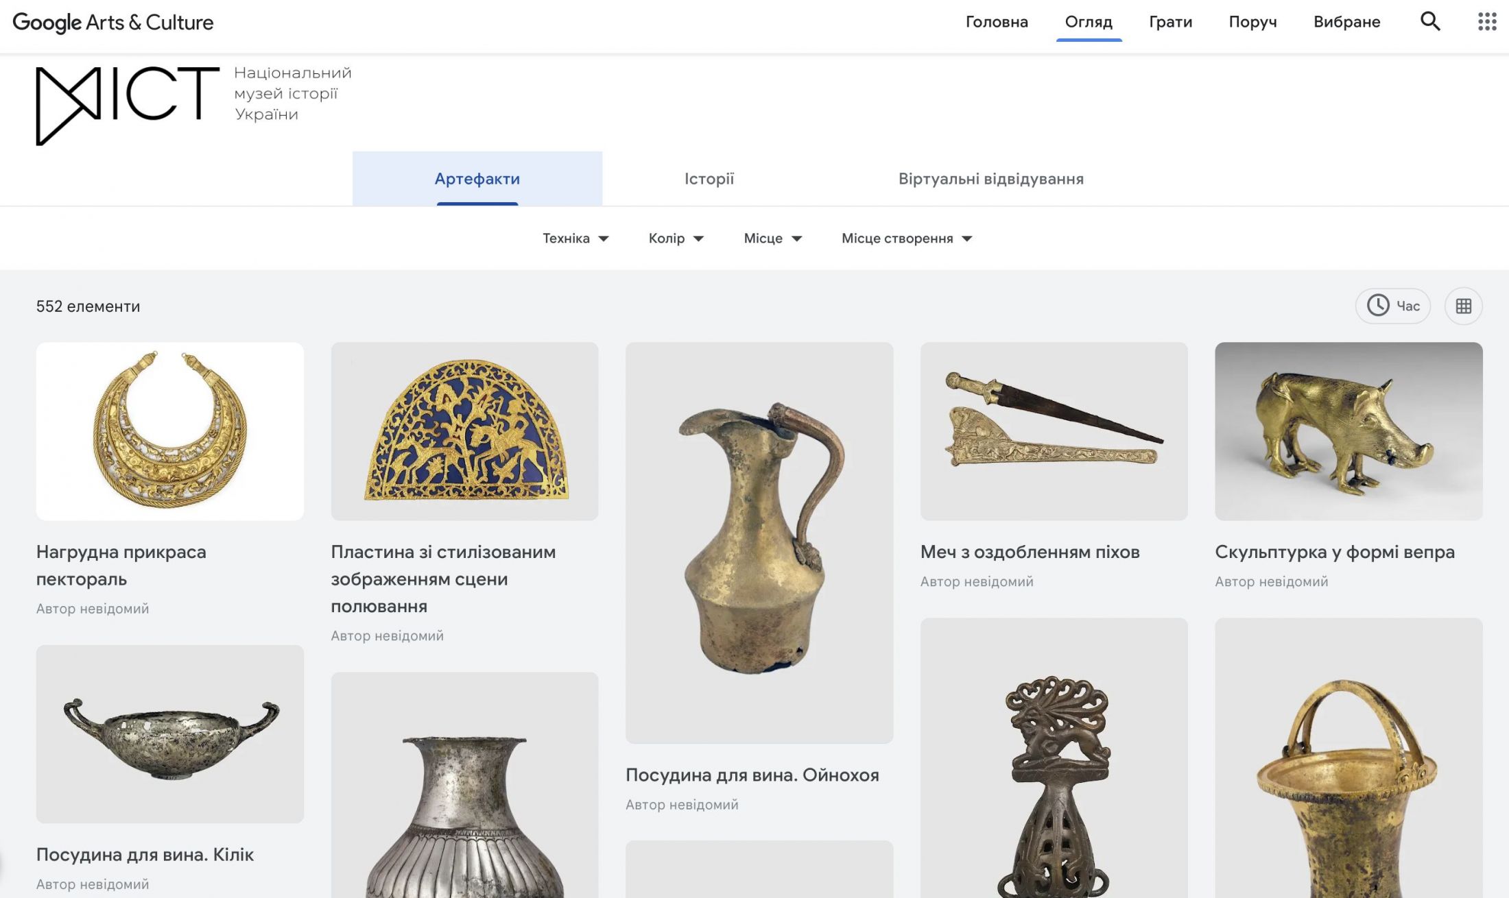Viewport: 1509px width, 898px height.
Task: Open Вибране navigation item
Action: [x=1347, y=22]
